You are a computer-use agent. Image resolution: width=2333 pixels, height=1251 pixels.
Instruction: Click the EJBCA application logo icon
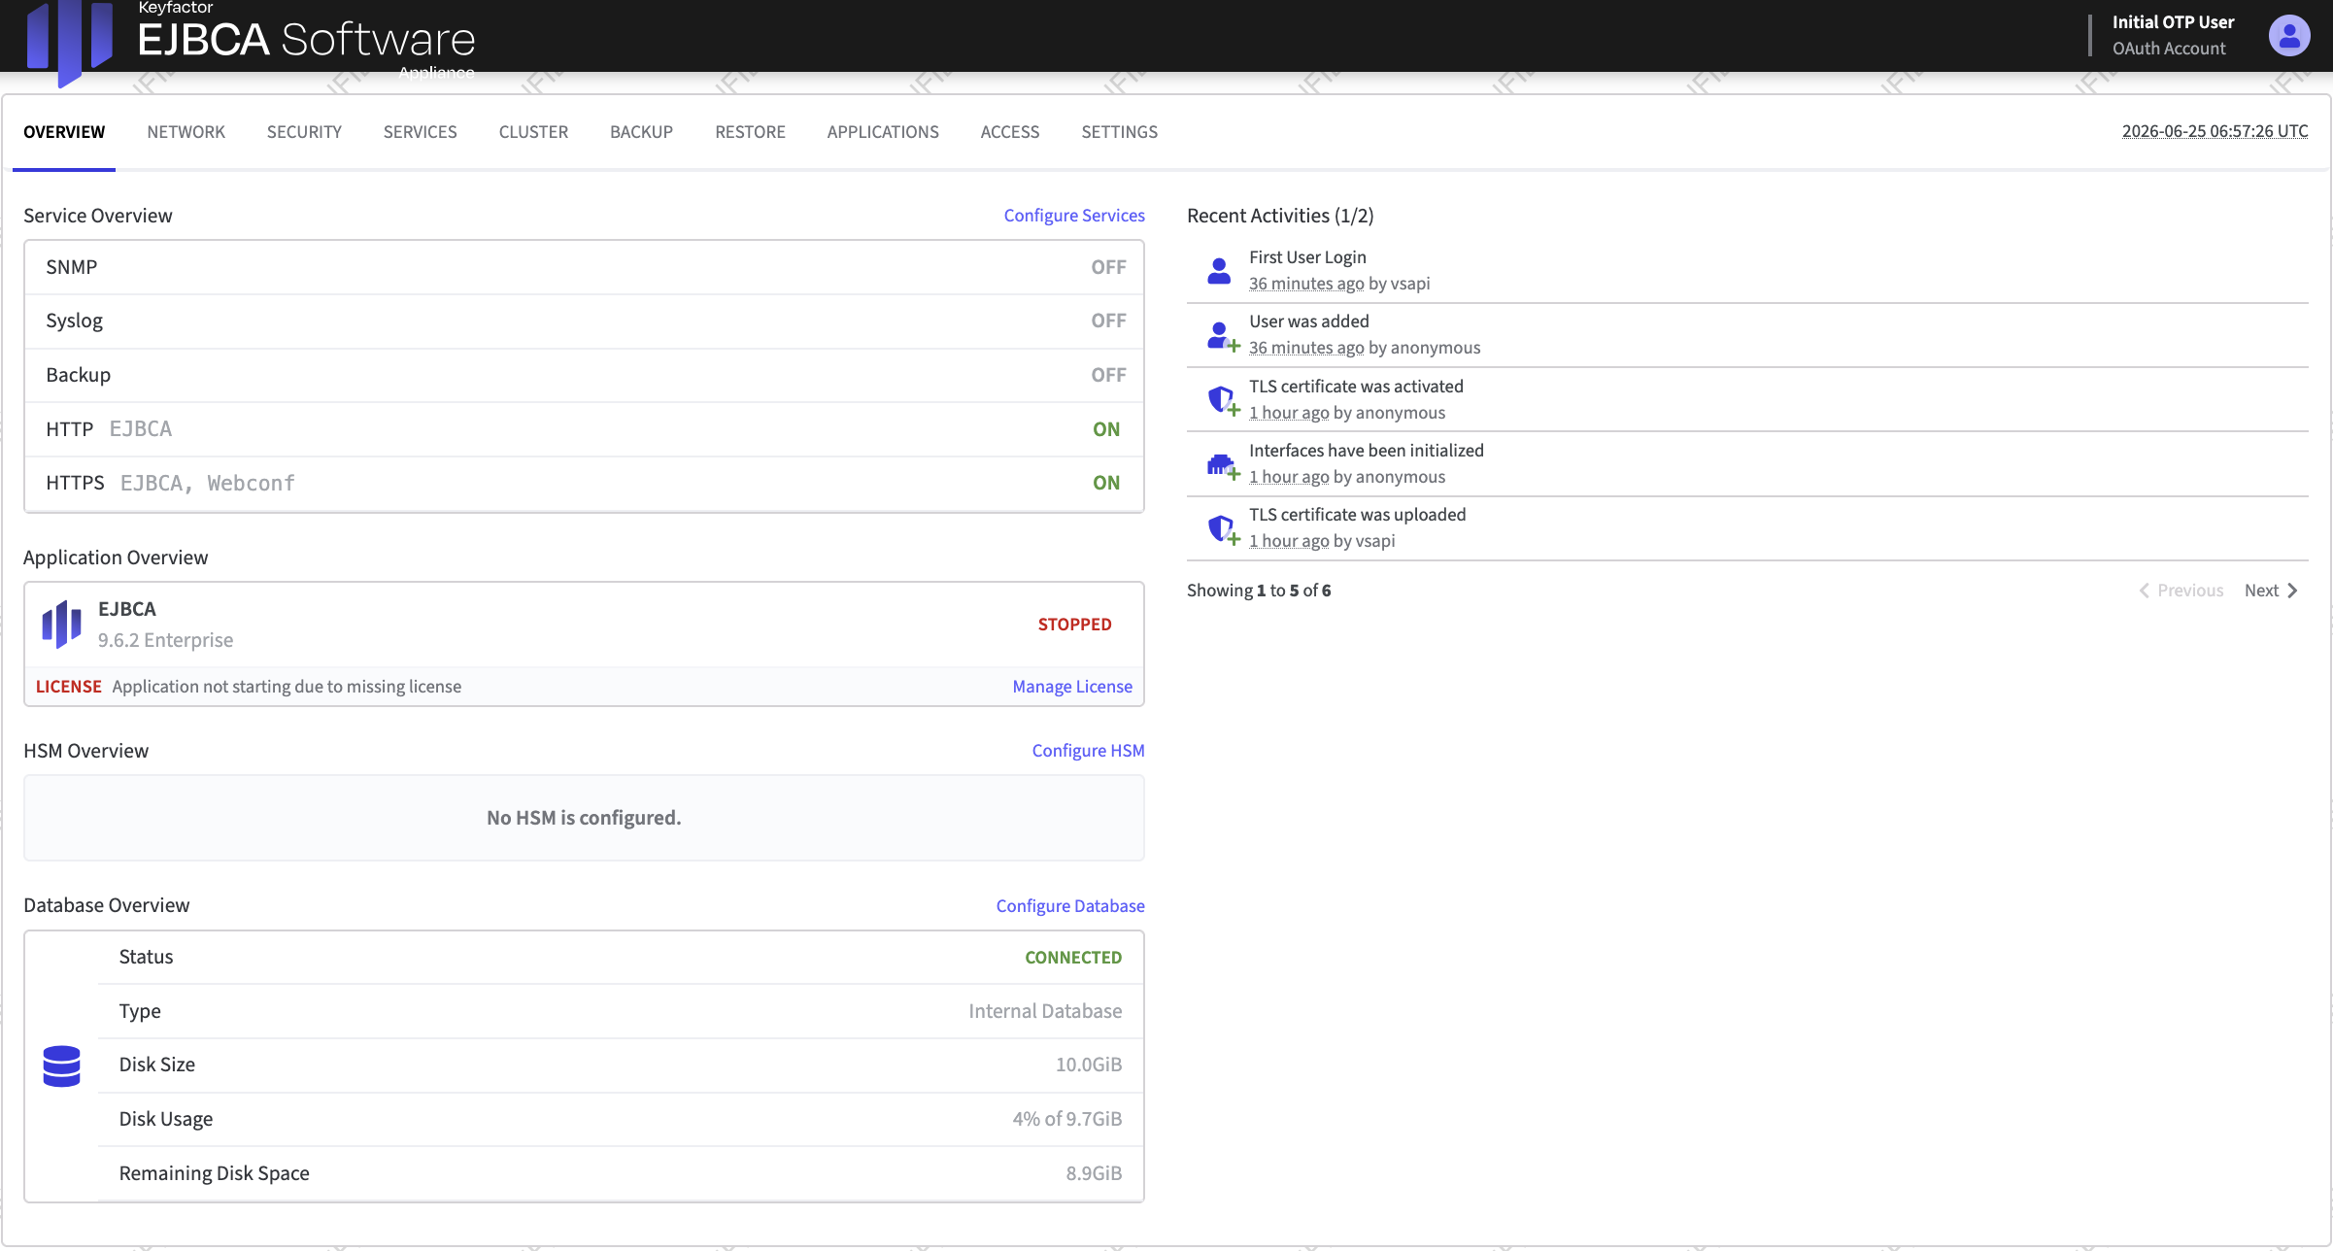point(61,624)
